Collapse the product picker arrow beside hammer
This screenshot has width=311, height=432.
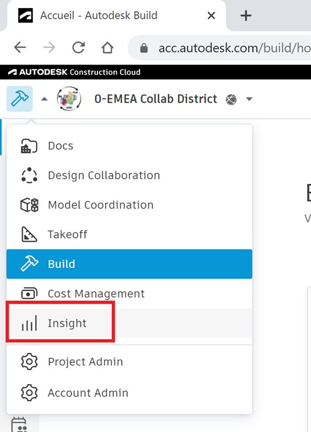click(x=44, y=99)
